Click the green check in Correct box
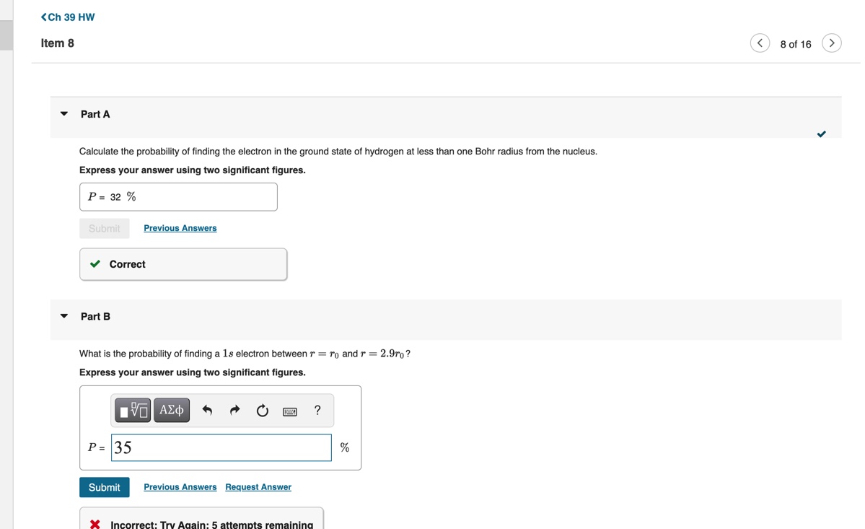 [x=95, y=263]
